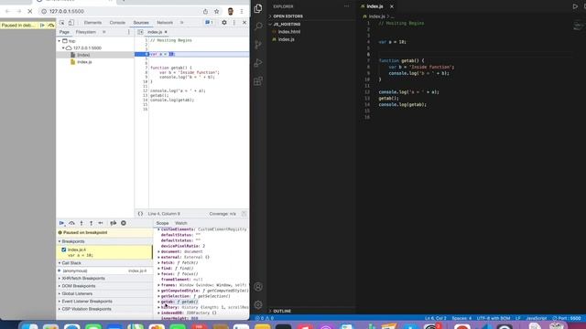Viewport: 586px width, 329px height.
Task: Open the DevTools more options menu
Action: (x=234, y=23)
